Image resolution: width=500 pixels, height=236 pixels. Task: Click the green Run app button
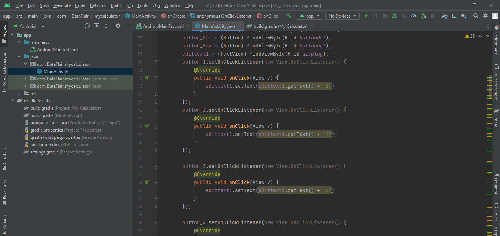tap(366, 16)
